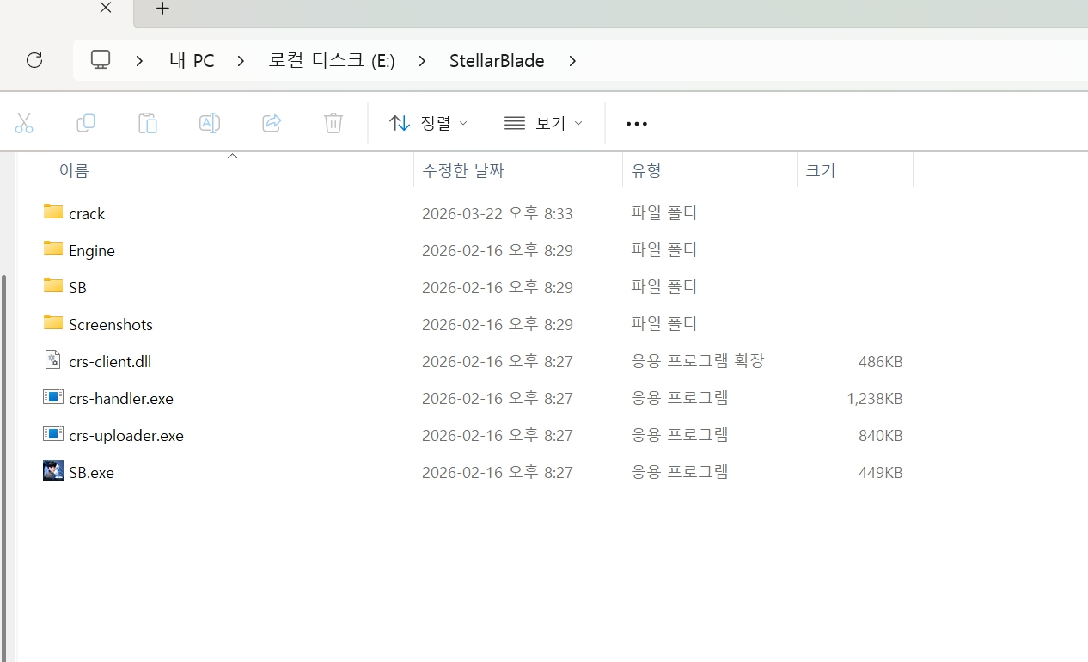Sort by 수정한 날짜 column header
Viewport: 1088px width, 662px height.
pos(463,170)
